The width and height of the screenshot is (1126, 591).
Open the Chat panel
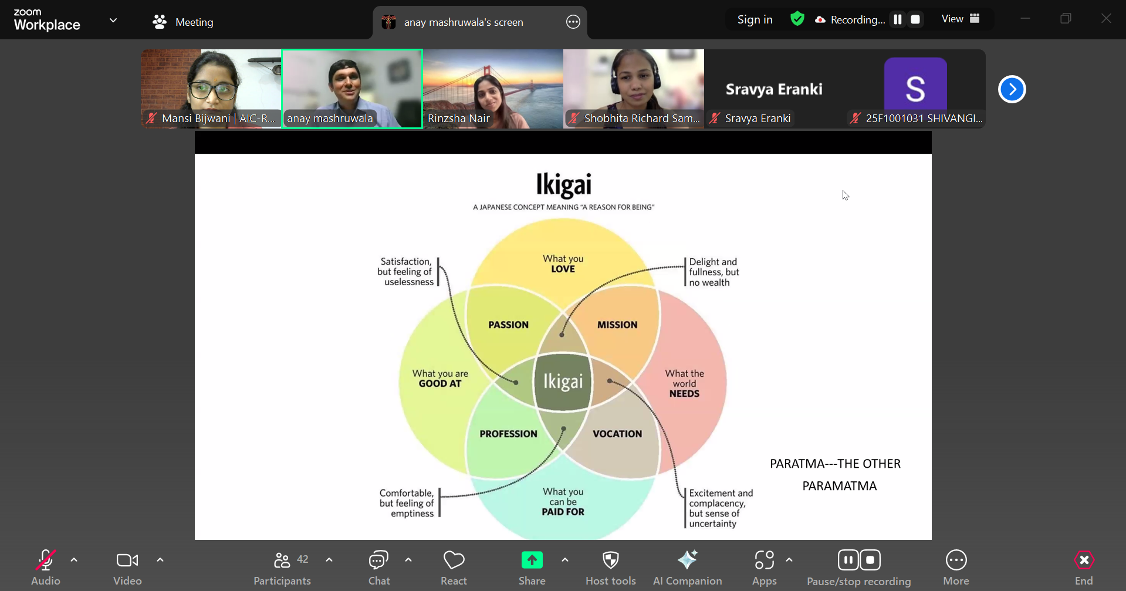[x=378, y=567]
